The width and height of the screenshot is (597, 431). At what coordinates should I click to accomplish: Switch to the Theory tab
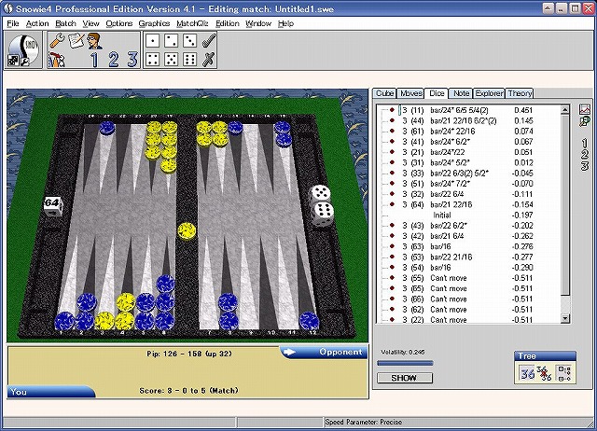click(520, 93)
